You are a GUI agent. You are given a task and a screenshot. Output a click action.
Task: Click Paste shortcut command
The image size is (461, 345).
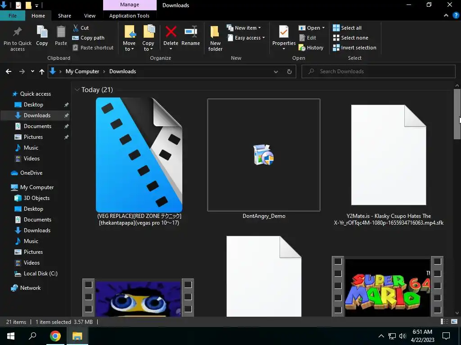click(93, 48)
